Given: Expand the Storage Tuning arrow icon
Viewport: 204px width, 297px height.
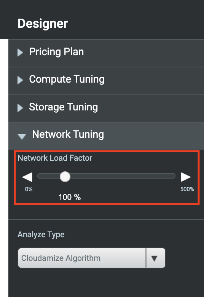Looking at the screenshot, I should click(x=20, y=108).
